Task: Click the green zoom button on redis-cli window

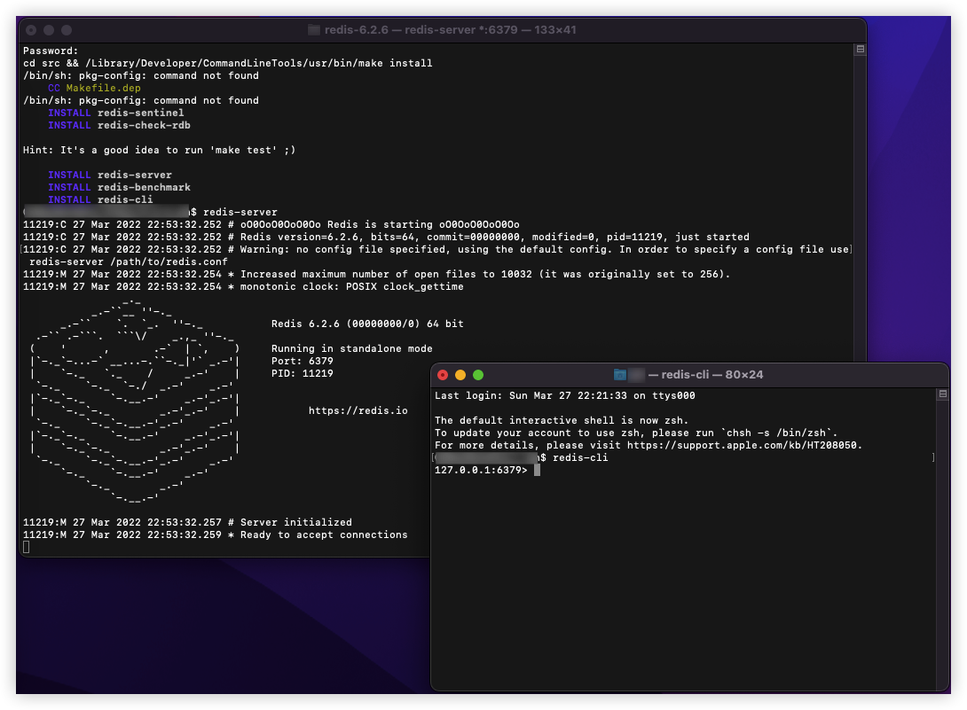Action: (478, 375)
